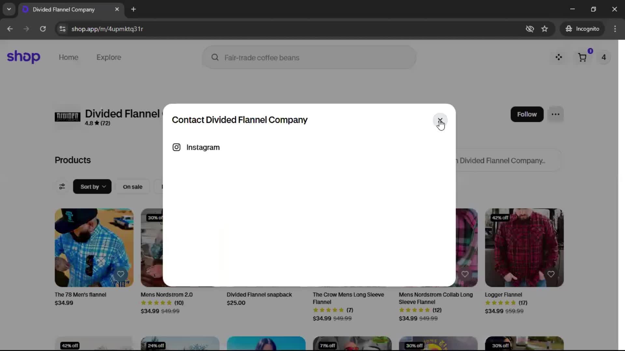Open the Explore nav item
This screenshot has width=625, height=351.
pyautogui.click(x=109, y=57)
